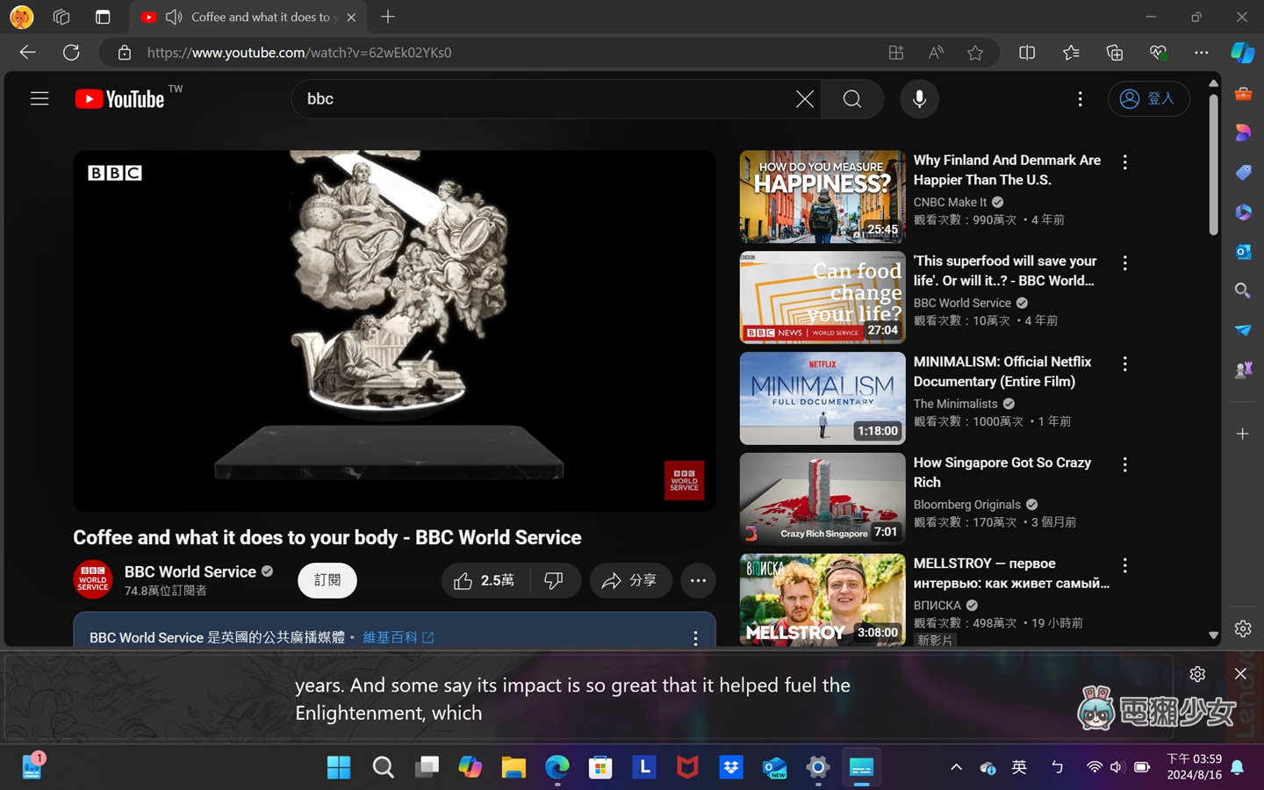1264x790 pixels.
Task: Open YouTube settings three-dot menu
Action: (x=1080, y=99)
